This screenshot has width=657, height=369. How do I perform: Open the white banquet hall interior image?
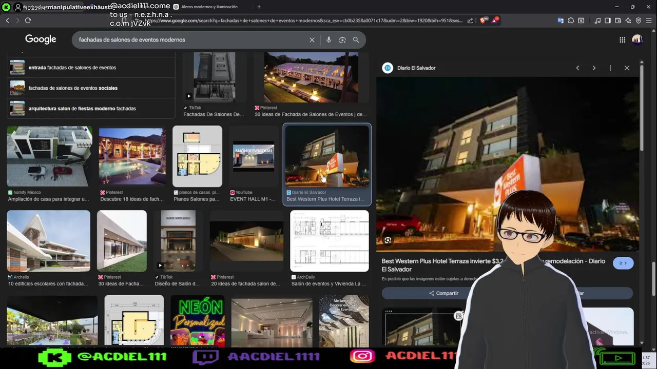pos(272,321)
